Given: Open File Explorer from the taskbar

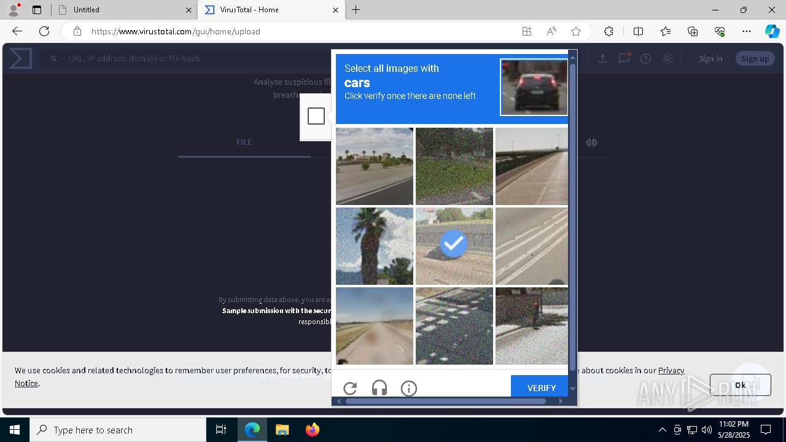Looking at the screenshot, I should tap(282, 430).
